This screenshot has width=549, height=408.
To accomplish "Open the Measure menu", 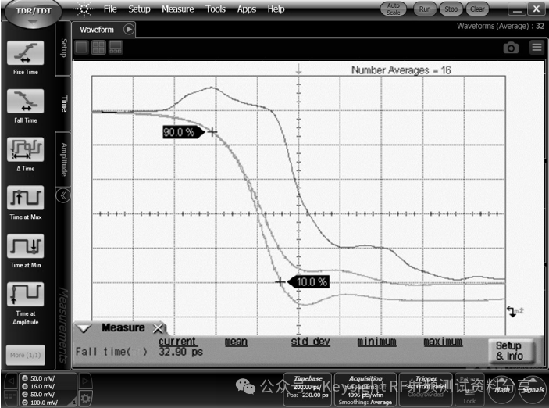I will click(x=177, y=9).
